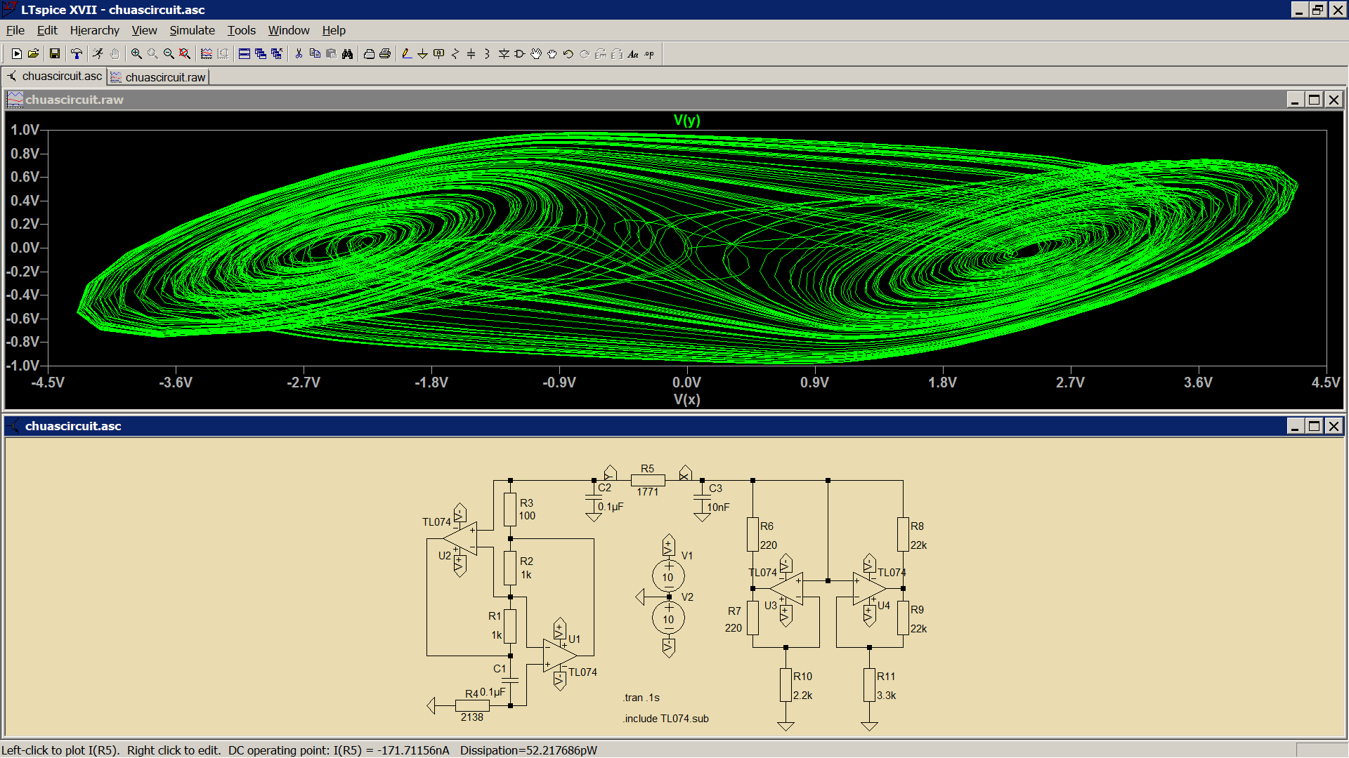Click the V(x) horizontal axis label
The width and height of the screenshot is (1349, 758).
click(x=686, y=399)
